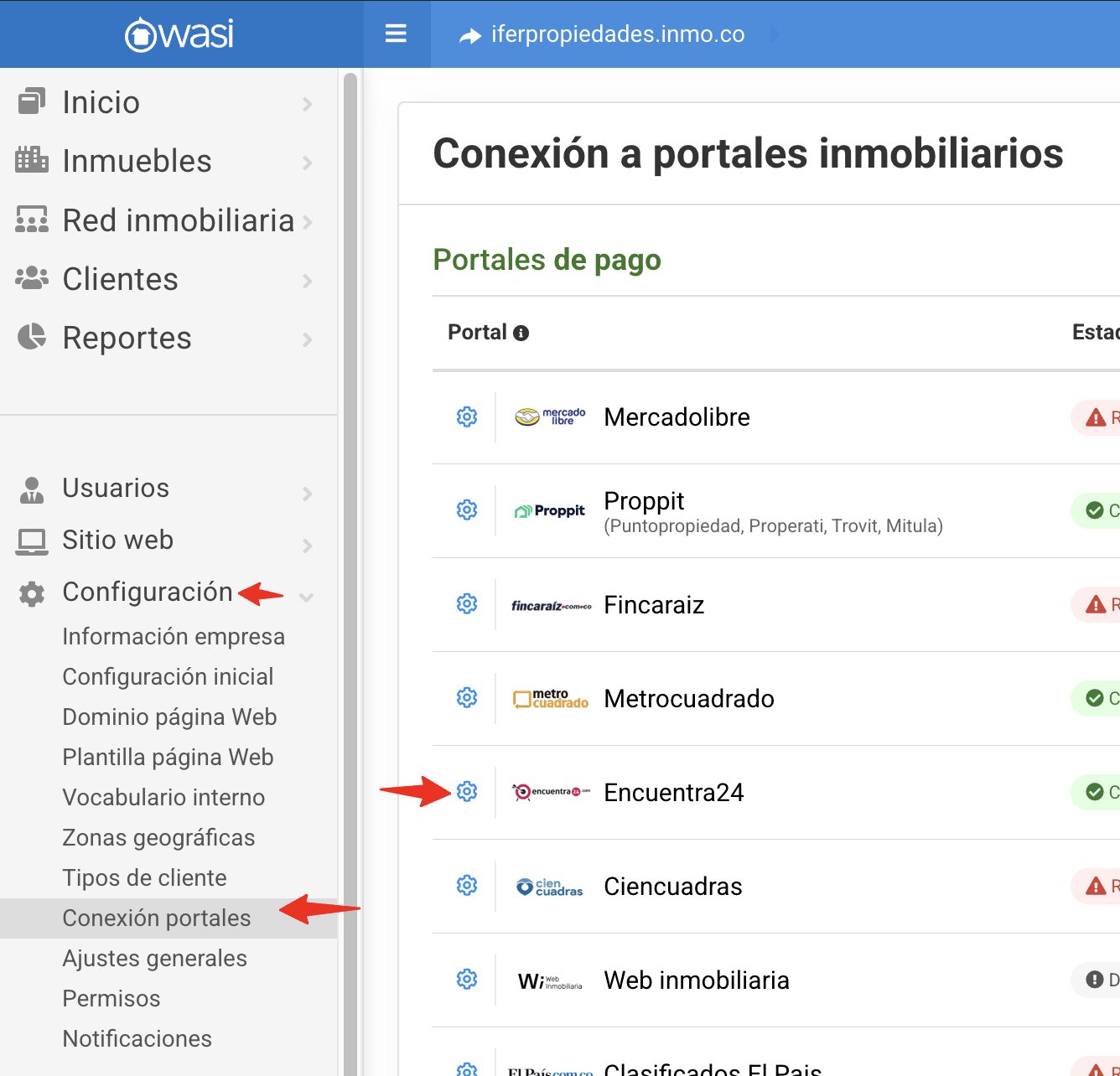Viewport: 1120px width, 1076px height.
Task: Open Metrocuadrado settings gear icon
Action: point(467,697)
